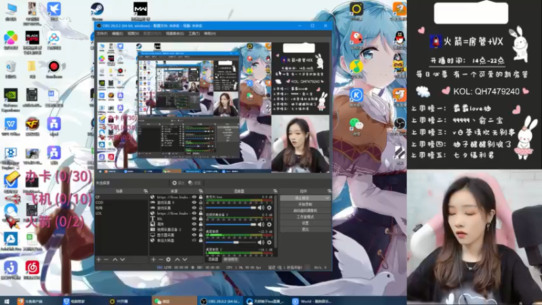542x305 pixels.
Task: Open the CrossFire CF desktop icon
Action: (32, 126)
